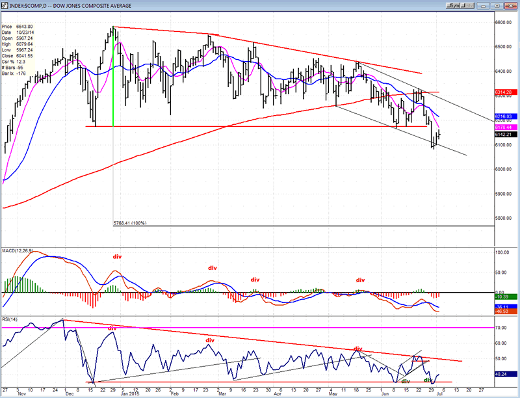Select the RSI 40.24 value label
Viewport: 520px width, 398px height.
click(506, 374)
